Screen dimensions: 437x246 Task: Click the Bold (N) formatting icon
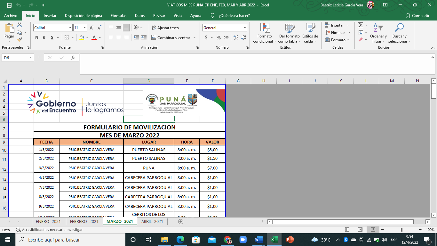click(37, 38)
